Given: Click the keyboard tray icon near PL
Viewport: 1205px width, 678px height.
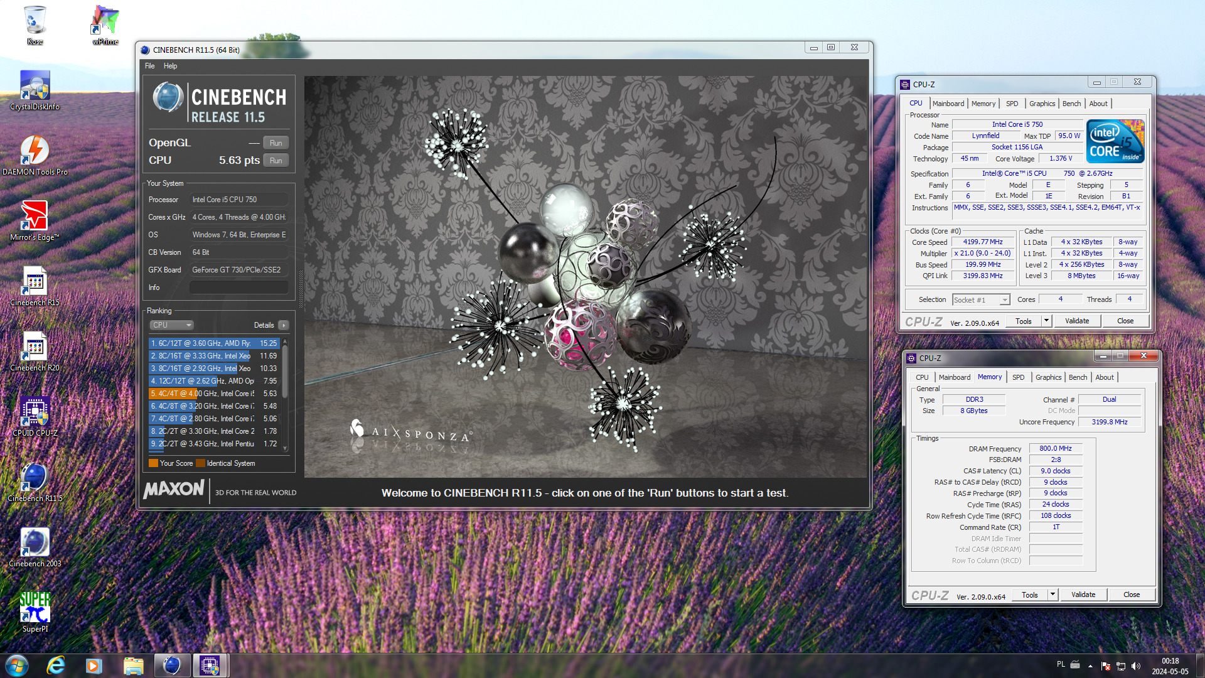Looking at the screenshot, I should click(x=1075, y=665).
